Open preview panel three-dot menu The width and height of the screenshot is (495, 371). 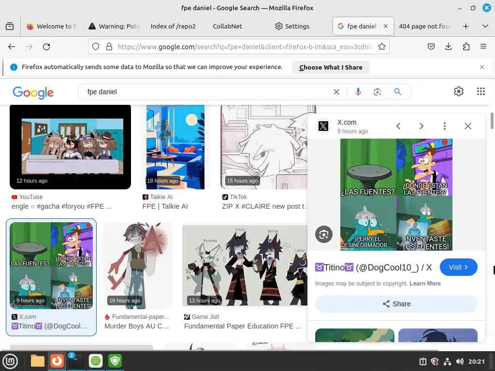coord(445,126)
